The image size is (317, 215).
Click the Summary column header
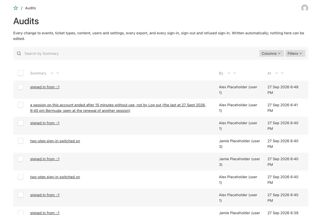38,73
